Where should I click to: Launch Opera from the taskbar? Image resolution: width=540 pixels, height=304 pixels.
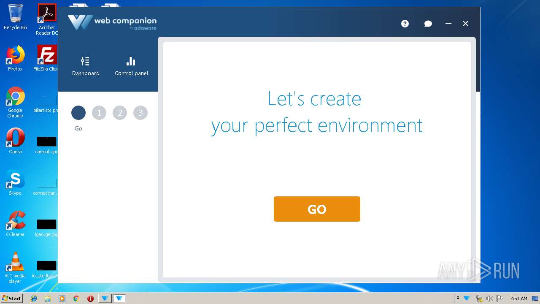coord(90,299)
